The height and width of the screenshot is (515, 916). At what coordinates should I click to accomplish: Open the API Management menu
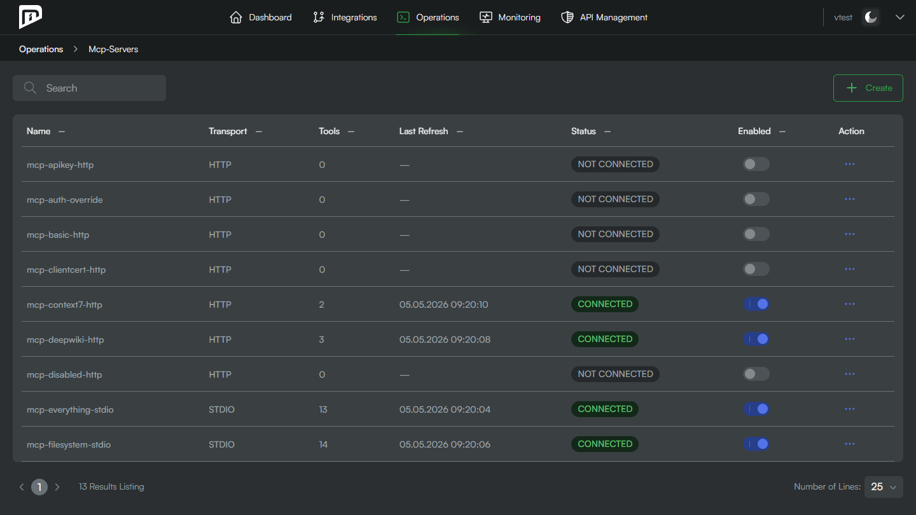[x=604, y=17]
